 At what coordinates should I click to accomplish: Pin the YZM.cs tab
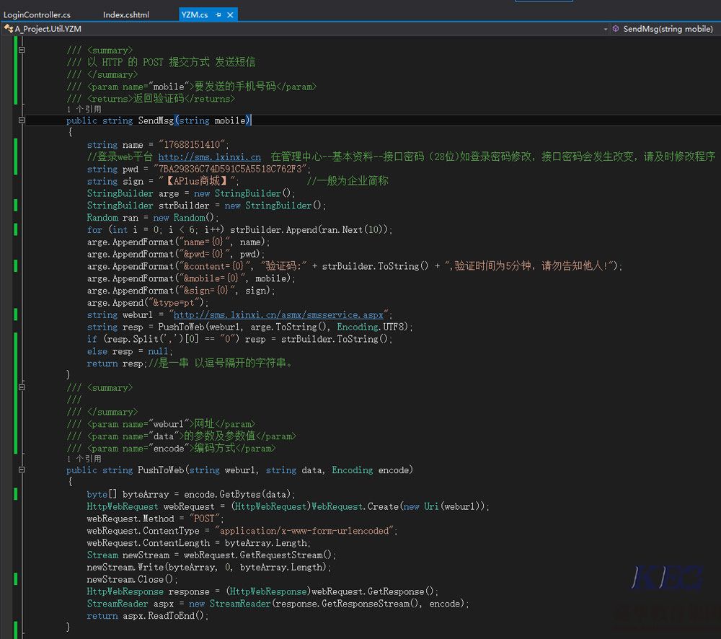tap(218, 14)
